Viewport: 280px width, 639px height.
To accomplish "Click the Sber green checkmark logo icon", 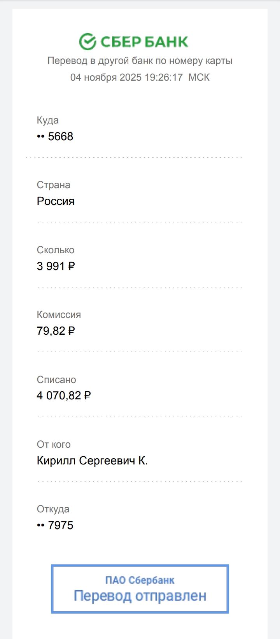I will (87, 42).
